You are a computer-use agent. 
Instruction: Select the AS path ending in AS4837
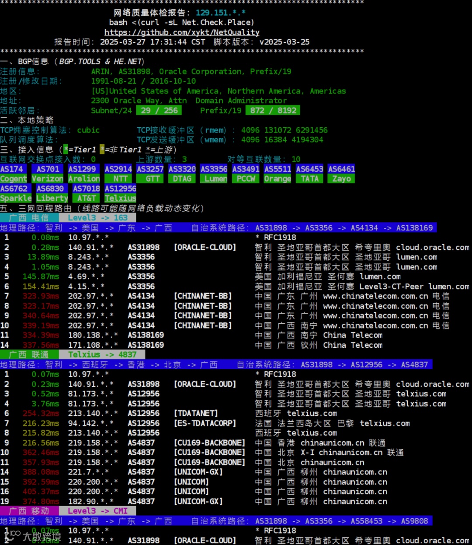coord(364,364)
